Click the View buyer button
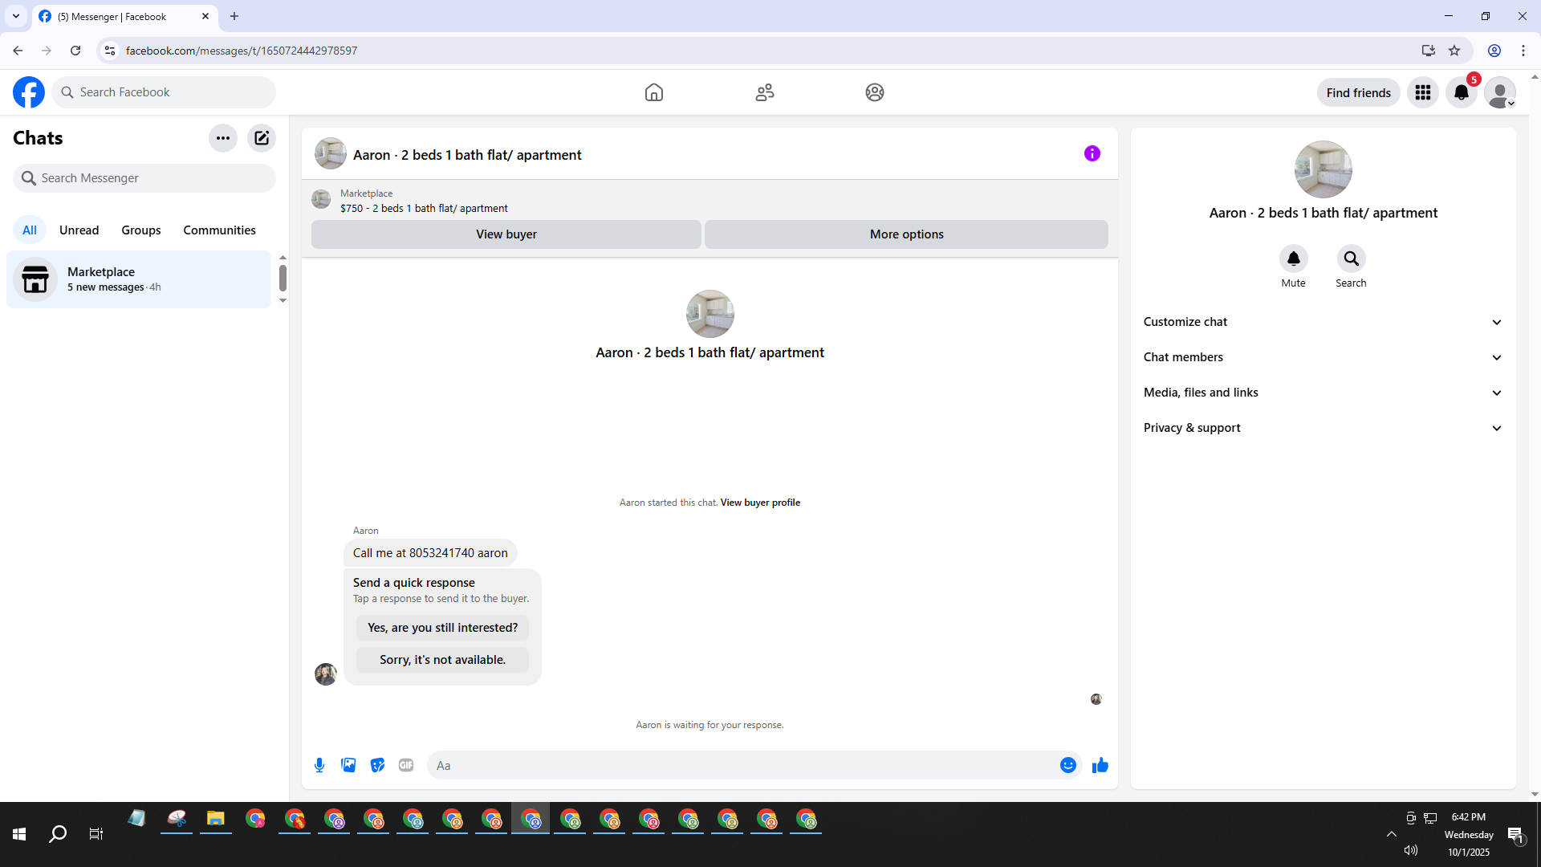This screenshot has height=867, width=1541. (506, 234)
